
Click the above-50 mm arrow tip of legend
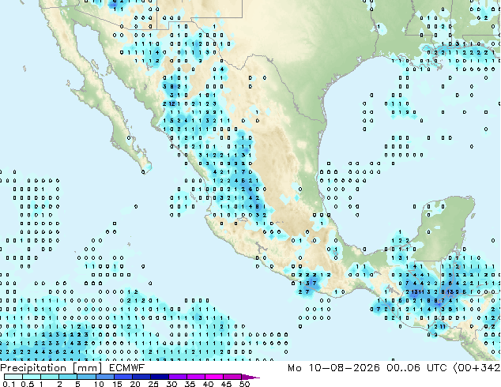[x=250, y=378]
